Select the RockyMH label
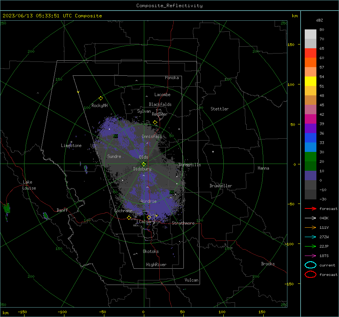Viewport: 339px width, 317px height. [x=99, y=106]
